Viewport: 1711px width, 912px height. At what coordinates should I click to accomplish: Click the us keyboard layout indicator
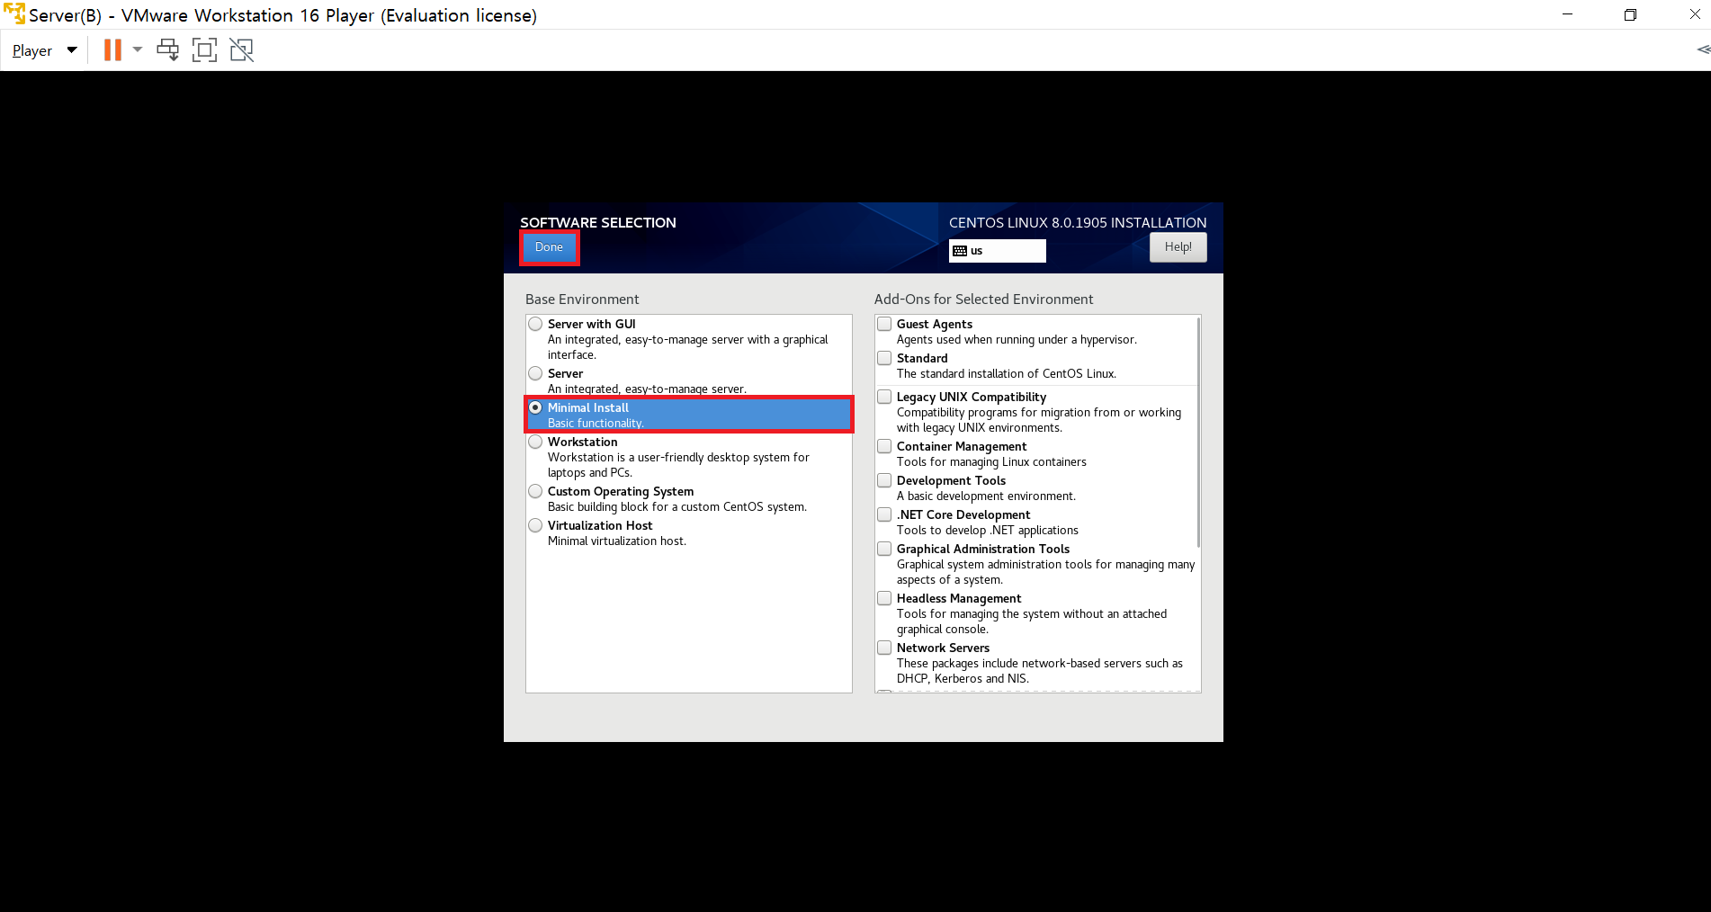click(x=997, y=251)
